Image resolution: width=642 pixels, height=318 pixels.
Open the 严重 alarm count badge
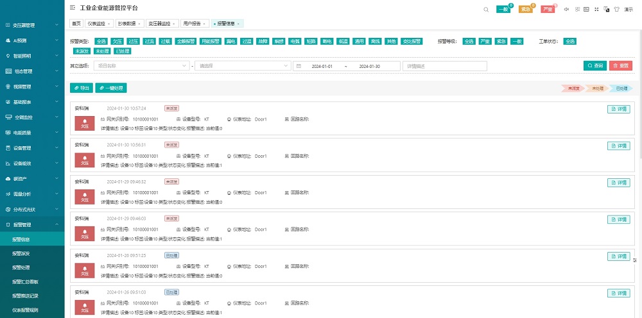(x=547, y=9)
